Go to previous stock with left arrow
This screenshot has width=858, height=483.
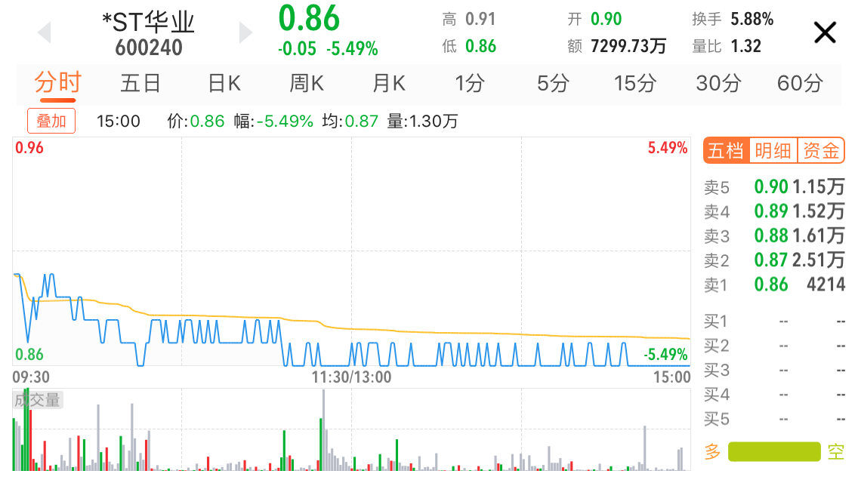pyautogui.click(x=45, y=32)
